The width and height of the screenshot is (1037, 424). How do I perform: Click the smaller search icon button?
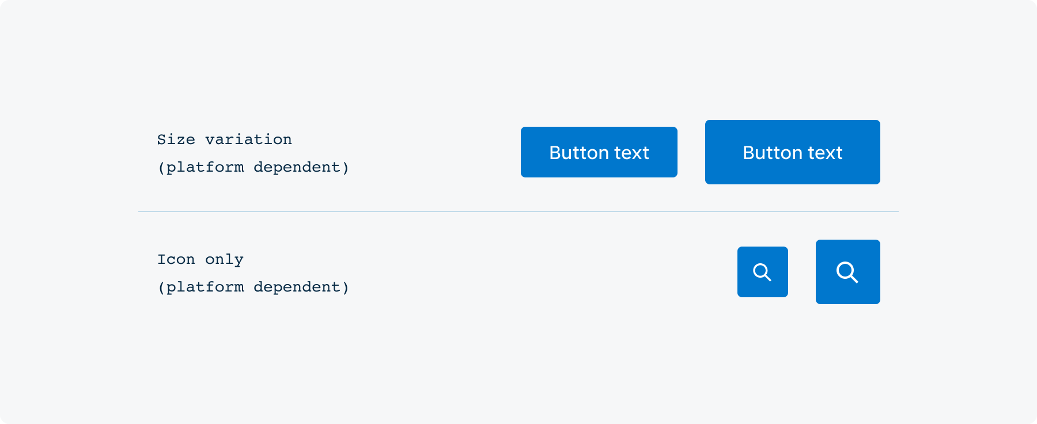(762, 272)
